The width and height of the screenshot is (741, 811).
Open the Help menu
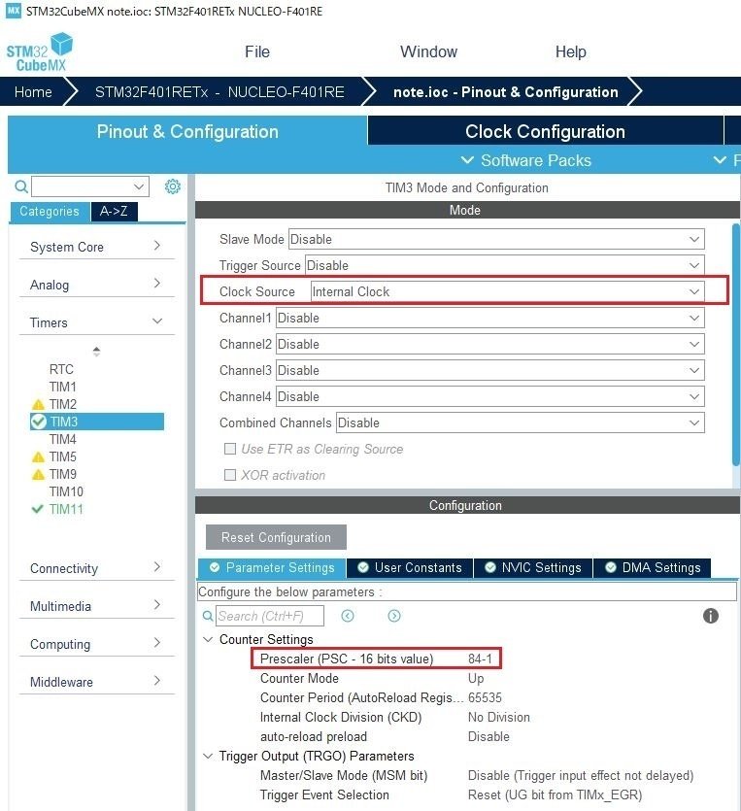[x=571, y=51]
